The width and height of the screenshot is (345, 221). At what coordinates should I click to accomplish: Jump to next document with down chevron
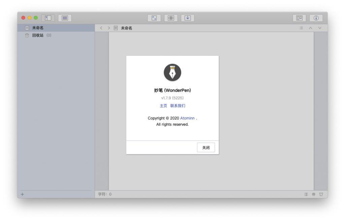coord(320,28)
